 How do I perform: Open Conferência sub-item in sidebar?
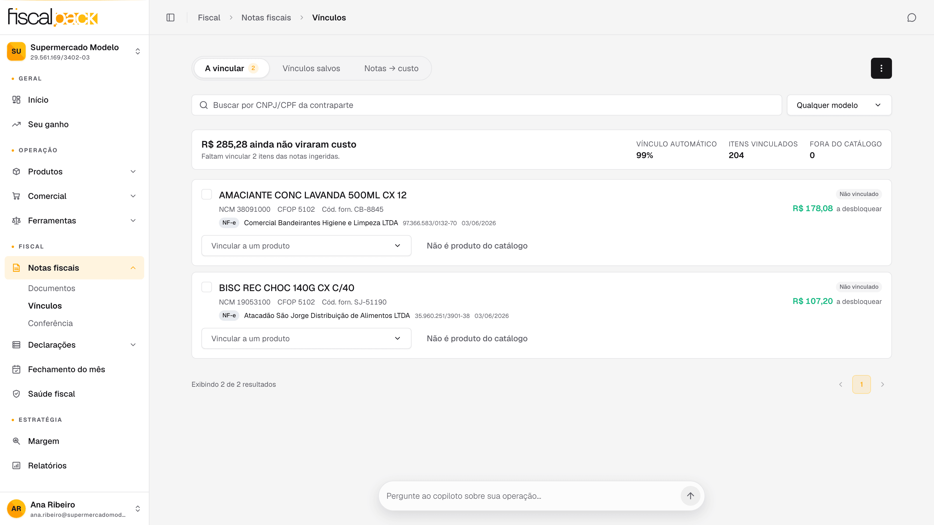point(50,323)
